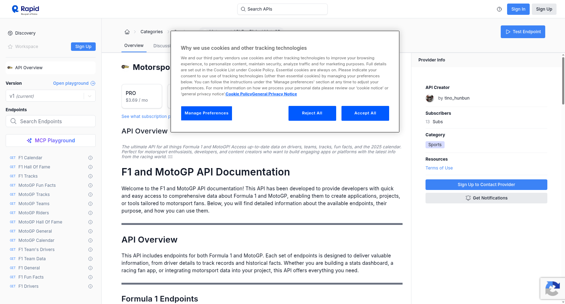The height and width of the screenshot is (304, 565).
Task: Click the Sign In button
Action: [x=518, y=9]
